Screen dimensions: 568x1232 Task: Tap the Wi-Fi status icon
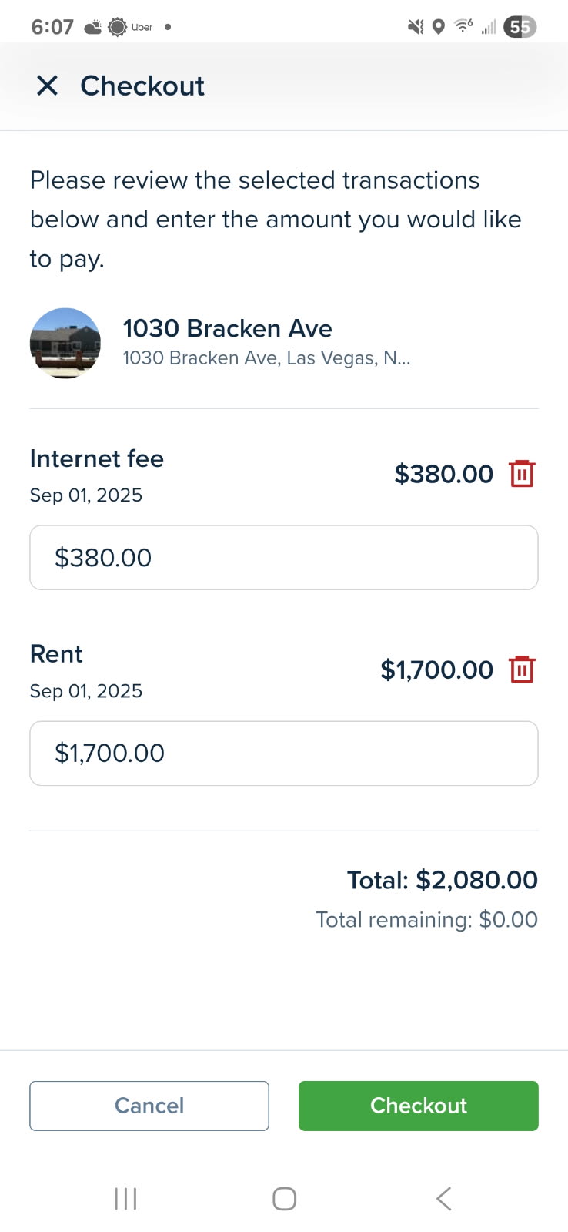coord(463,26)
